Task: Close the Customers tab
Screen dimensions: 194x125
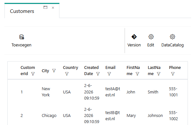Action: click(x=53, y=8)
